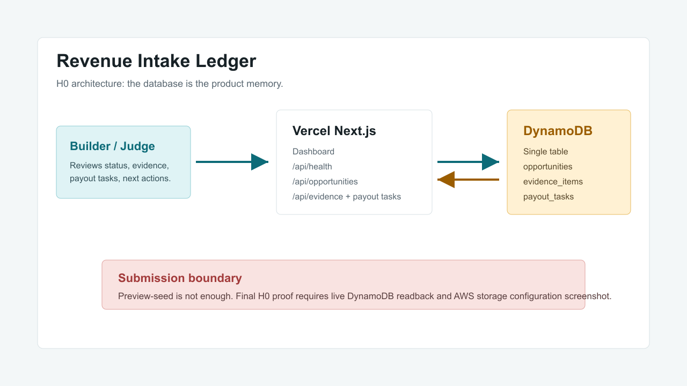
Task: Click the opportunities item under DynamoDB
Action: coord(548,167)
